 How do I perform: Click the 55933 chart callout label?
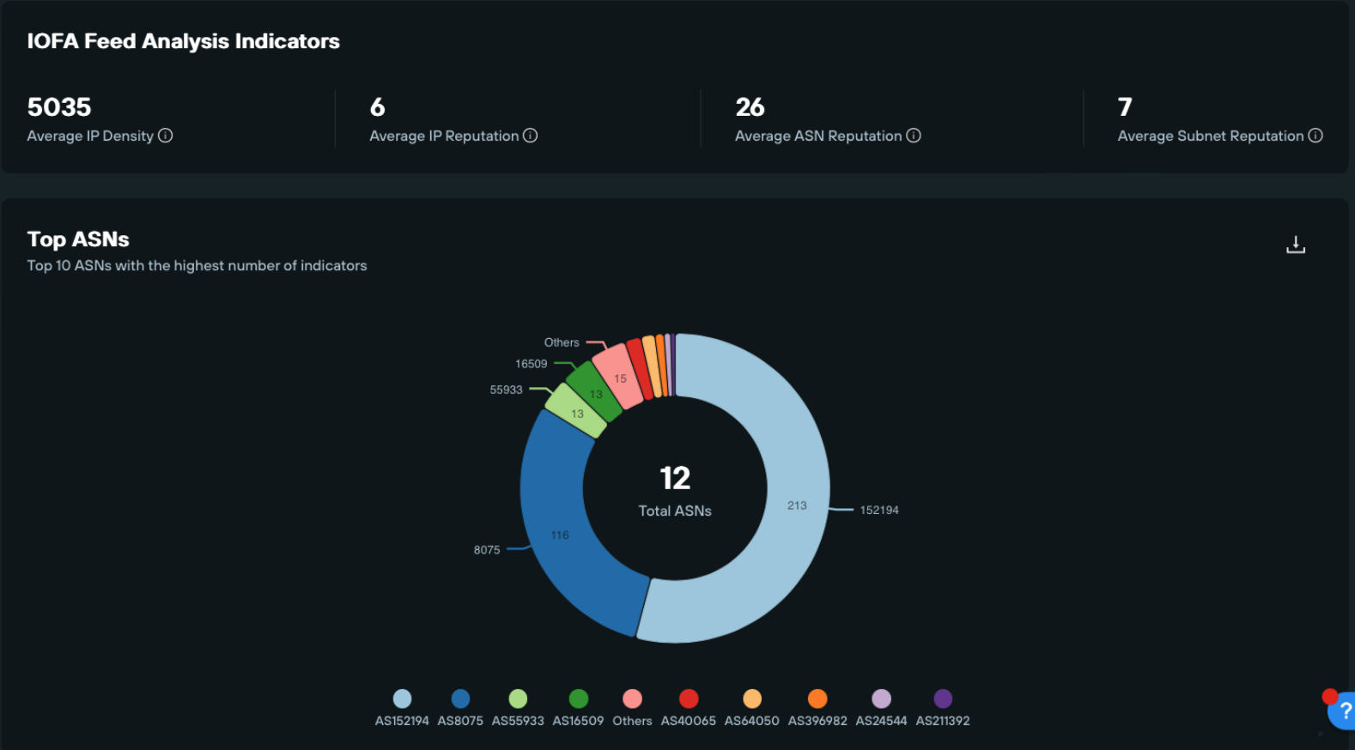pyautogui.click(x=506, y=390)
